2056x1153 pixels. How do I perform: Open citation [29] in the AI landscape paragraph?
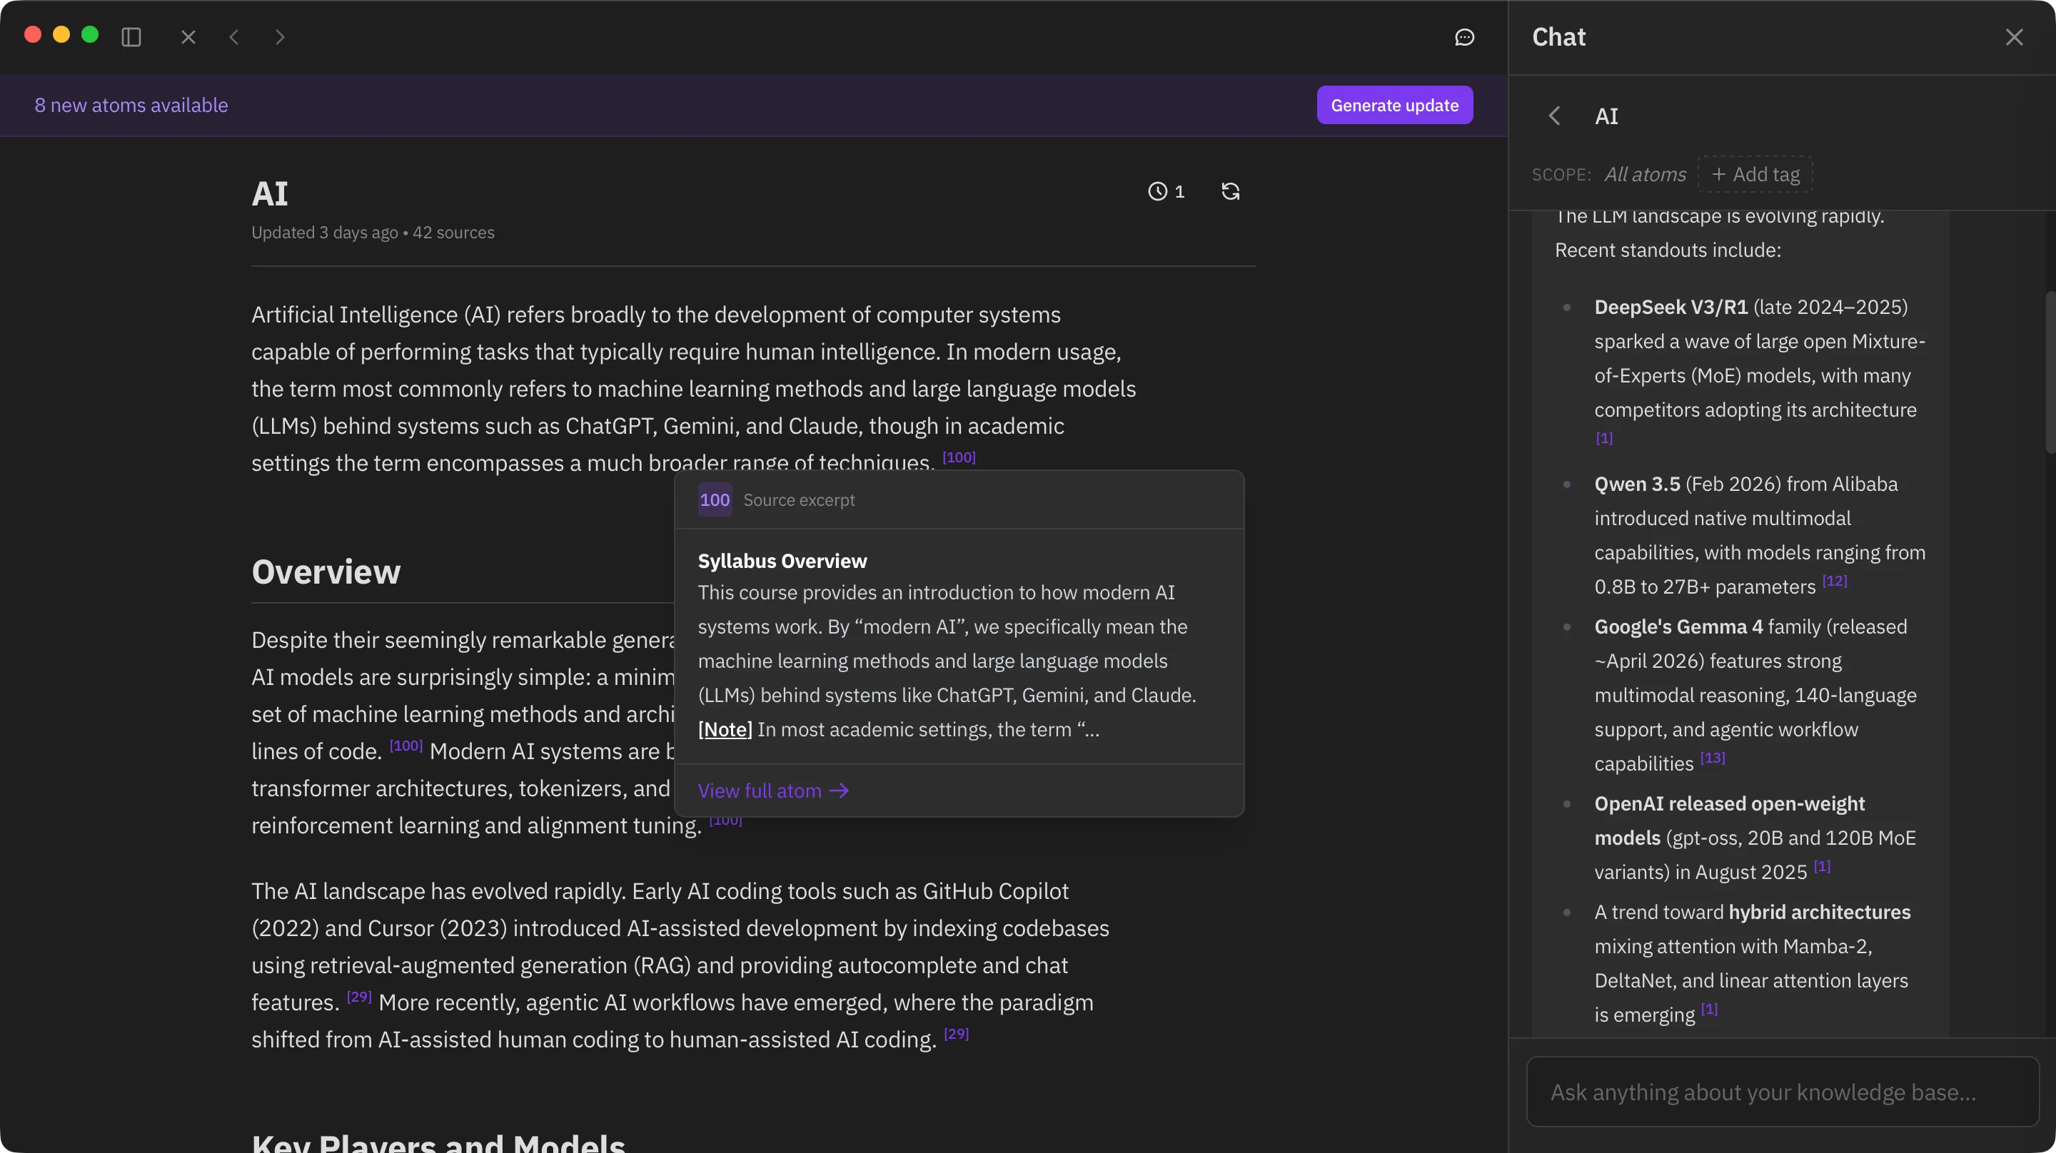coord(359,996)
